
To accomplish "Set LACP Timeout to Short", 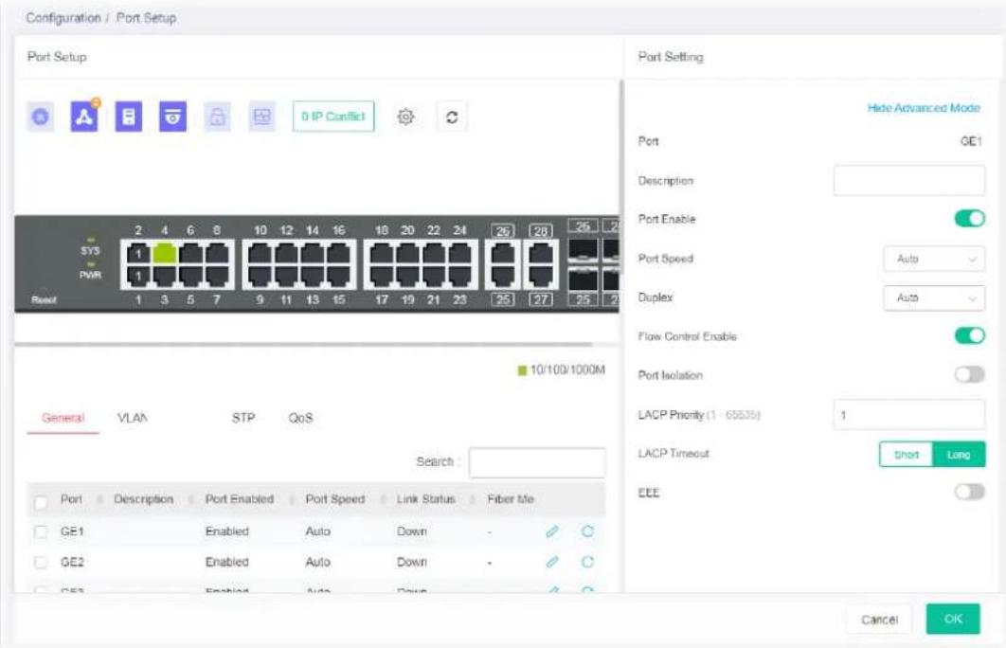I will [906, 454].
